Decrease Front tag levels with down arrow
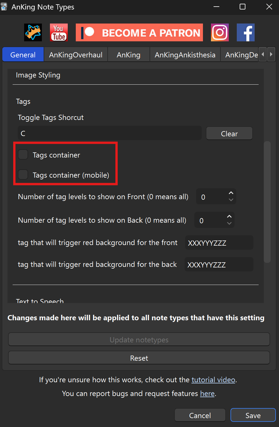The width and height of the screenshot is (279, 427). (x=231, y=200)
